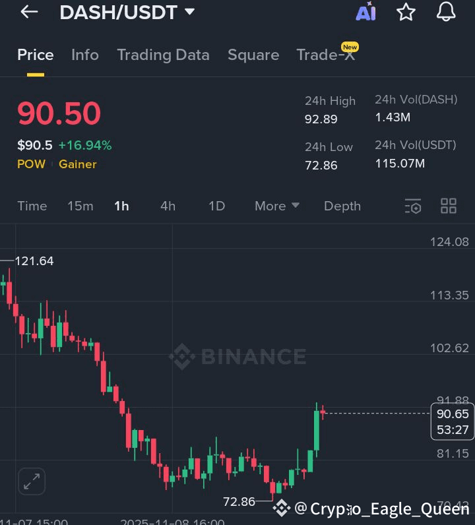This screenshot has width=475, height=525.
Task: Tap the 102.62 price axis label
Action: coord(449,348)
